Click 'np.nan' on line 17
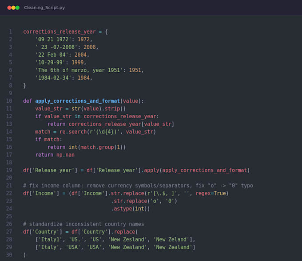Image resolution: width=302 pixels, height=261 pixels. tap(65, 155)
